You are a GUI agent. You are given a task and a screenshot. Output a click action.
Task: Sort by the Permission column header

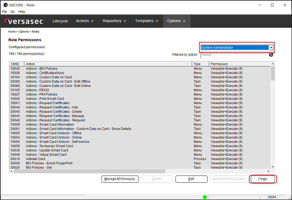click(x=240, y=64)
